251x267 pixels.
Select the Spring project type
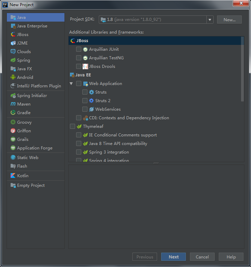(x=36, y=60)
